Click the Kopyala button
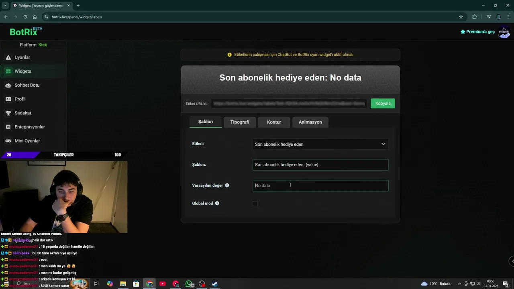The width and height of the screenshot is (514, 289). (x=383, y=104)
